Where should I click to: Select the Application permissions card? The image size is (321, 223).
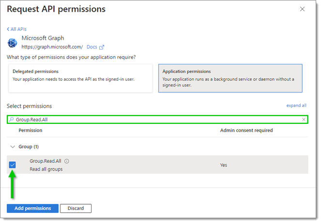click(x=230, y=78)
